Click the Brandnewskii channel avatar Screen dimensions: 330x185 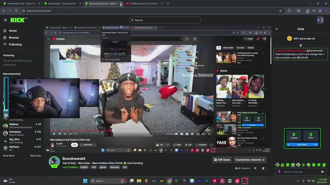point(54,162)
